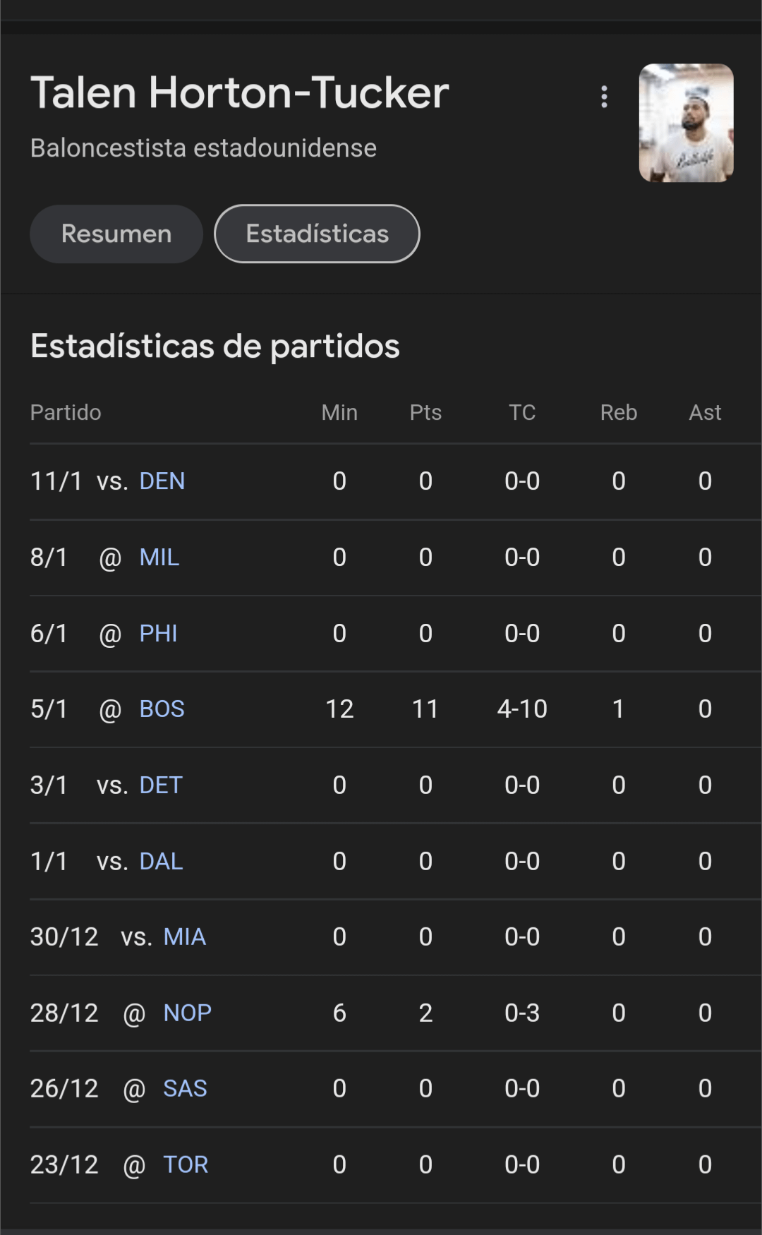Open the MIA team link

pos(185,937)
